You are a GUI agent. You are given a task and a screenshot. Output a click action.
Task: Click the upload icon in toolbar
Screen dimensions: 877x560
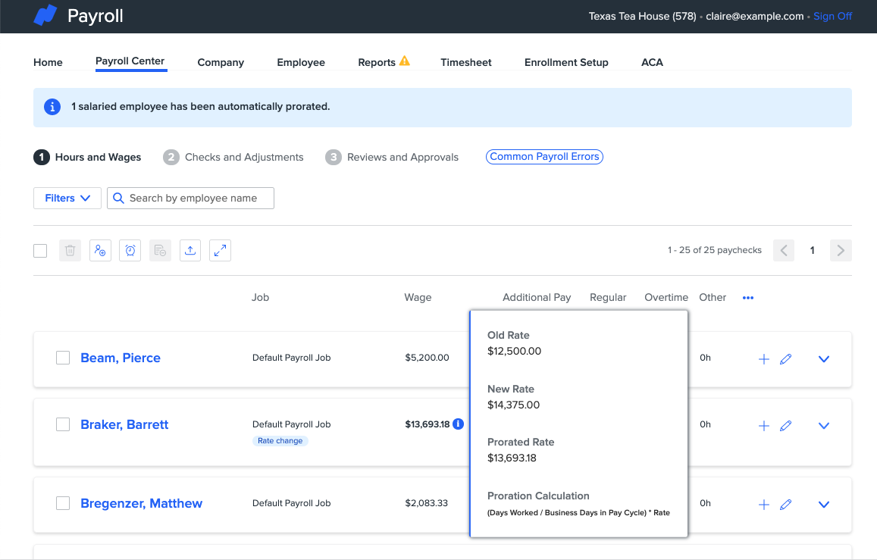tap(190, 250)
